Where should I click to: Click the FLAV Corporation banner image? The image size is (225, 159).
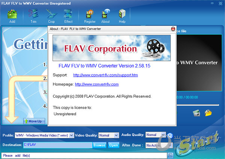111,48
